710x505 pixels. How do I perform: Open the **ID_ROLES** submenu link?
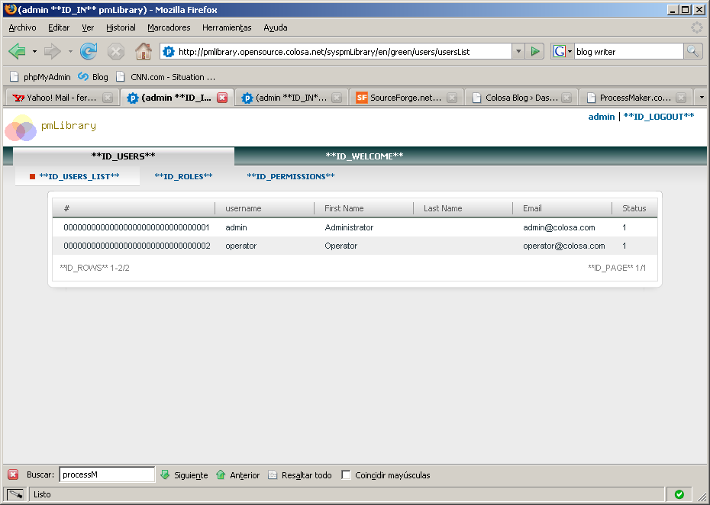point(183,176)
